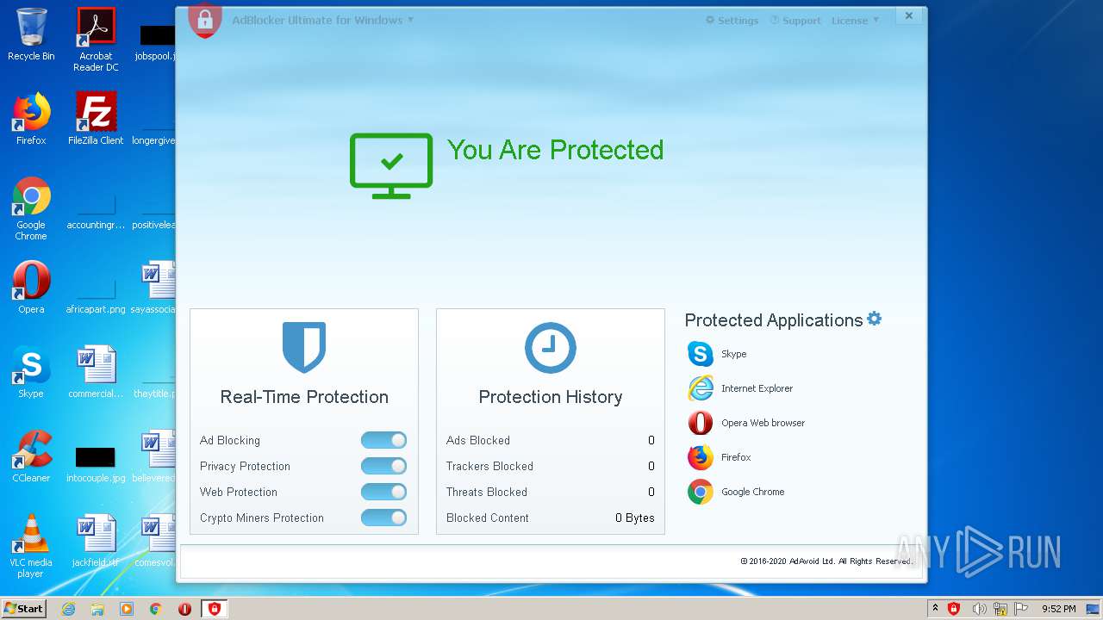
Task: Click the Real-Time Protection heading
Action: pyautogui.click(x=304, y=397)
